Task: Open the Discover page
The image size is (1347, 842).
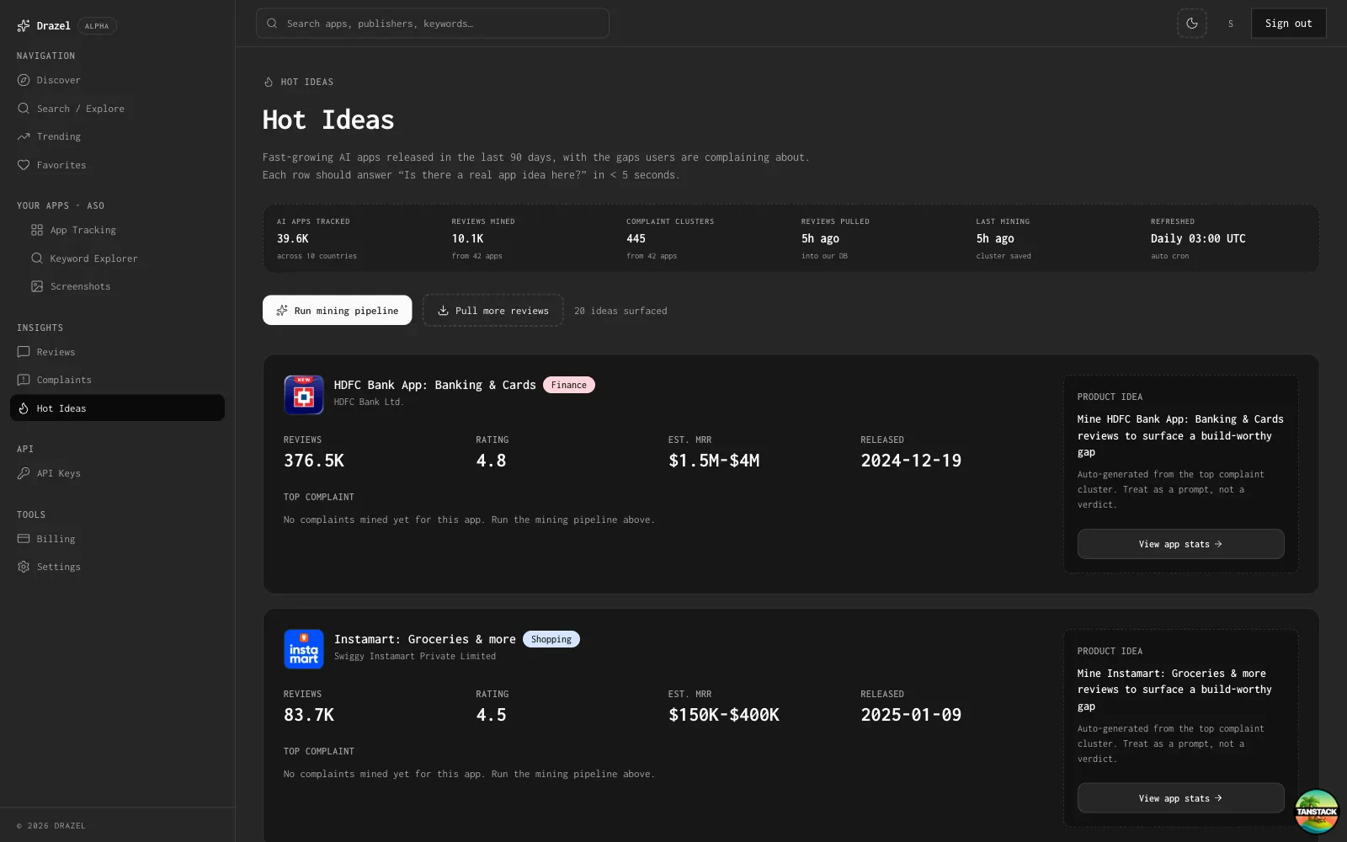Action: click(117, 80)
